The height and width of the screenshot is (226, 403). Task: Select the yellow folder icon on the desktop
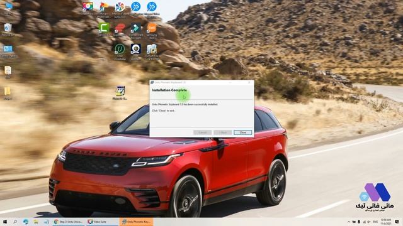point(8,93)
